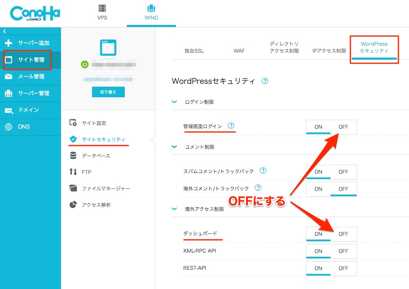Image resolution: width=409 pixels, height=289 pixels.
Task: Open ドメイン in sidebar
Action: pyautogui.click(x=31, y=110)
